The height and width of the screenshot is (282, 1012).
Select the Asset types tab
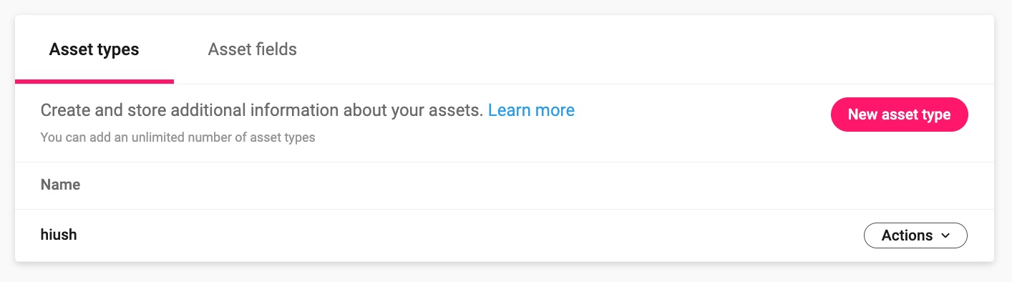94,49
